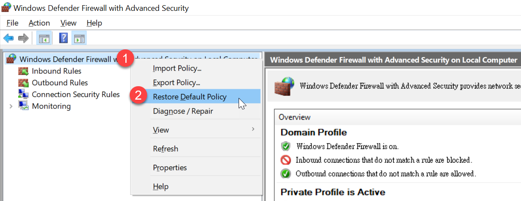This screenshot has width=521, height=201.
Task: Open the View menu in menu bar
Action: coord(69,23)
